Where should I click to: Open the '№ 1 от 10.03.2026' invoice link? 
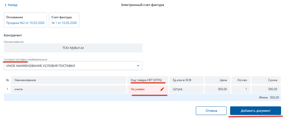64,23
